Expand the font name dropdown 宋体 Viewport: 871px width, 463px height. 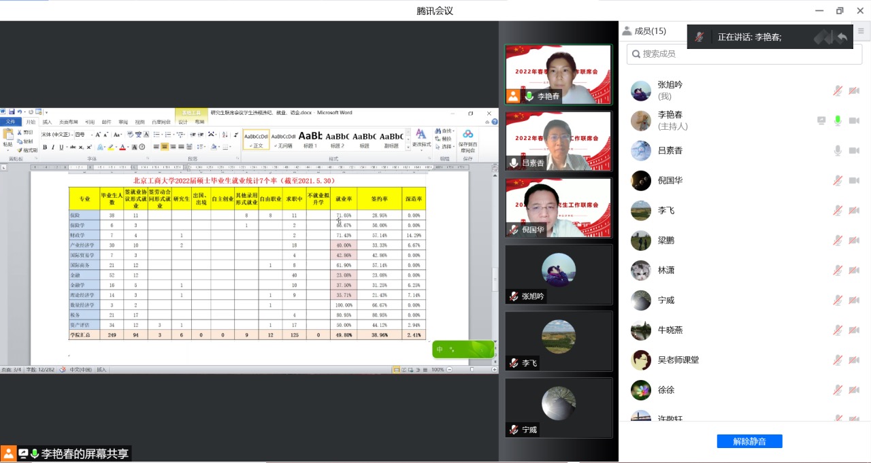tap(71, 135)
